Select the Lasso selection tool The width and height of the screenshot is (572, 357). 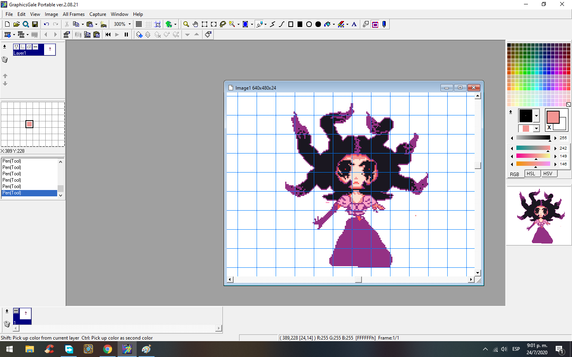tap(222, 24)
